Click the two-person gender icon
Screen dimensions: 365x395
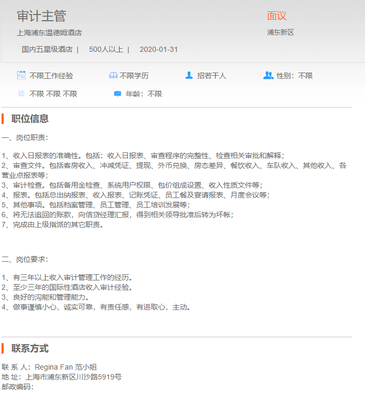pyautogui.click(x=268, y=75)
